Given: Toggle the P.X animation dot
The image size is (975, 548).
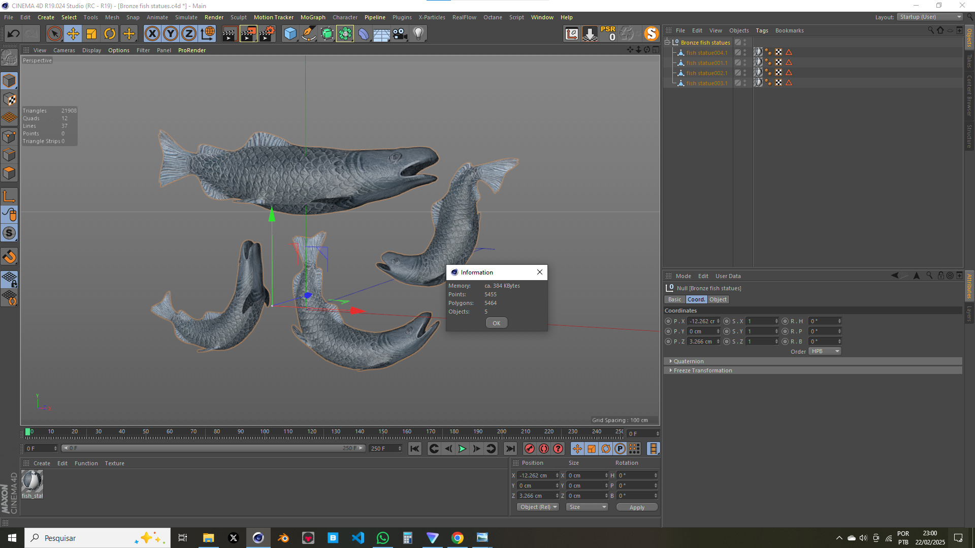Looking at the screenshot, I should [668, 321].
